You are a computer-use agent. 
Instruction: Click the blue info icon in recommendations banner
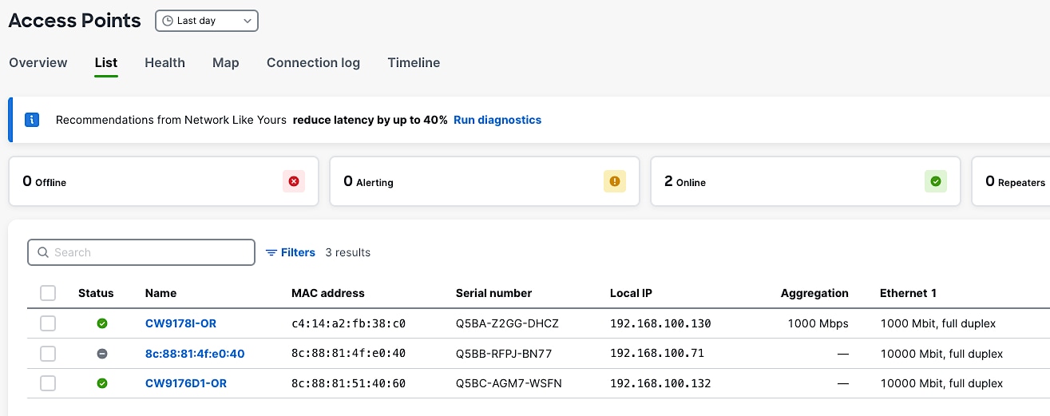32,120
